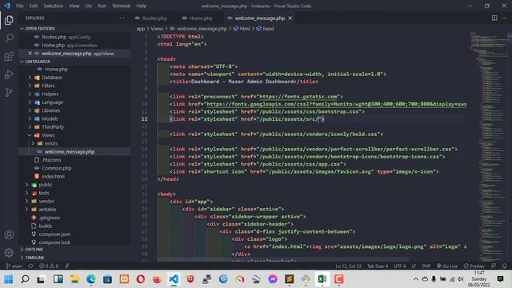The height and width of the screenshot is (288, 512).
Task: Open File Explorer from the taskbar
Action: tap(74, 279)
